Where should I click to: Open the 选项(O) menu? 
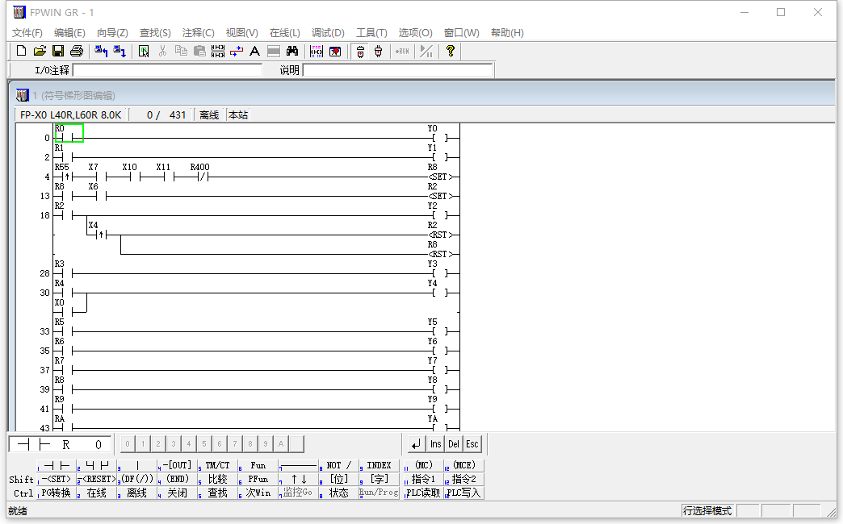click(415, 33)
